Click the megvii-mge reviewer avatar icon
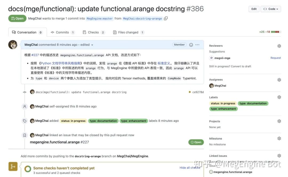Viewport: 288px width, 177px height. click(211, 58)
